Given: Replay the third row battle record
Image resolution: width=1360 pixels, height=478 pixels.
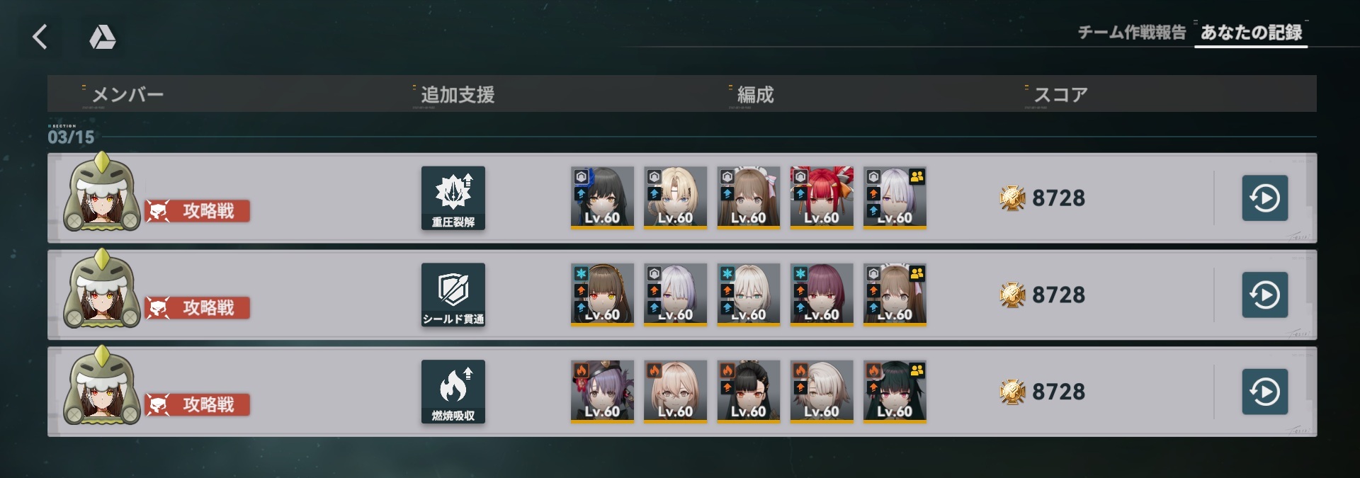Looking at the screenshot, I should tap(1265, 392).
